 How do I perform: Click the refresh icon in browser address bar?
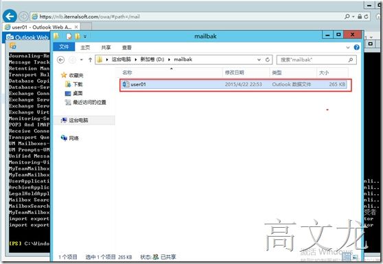pos(366,16)
